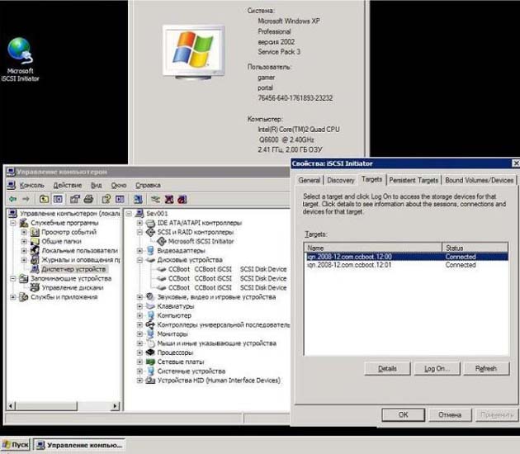Open the Действие menu
This screenshot has height=454, width=520.
[68, 185]
